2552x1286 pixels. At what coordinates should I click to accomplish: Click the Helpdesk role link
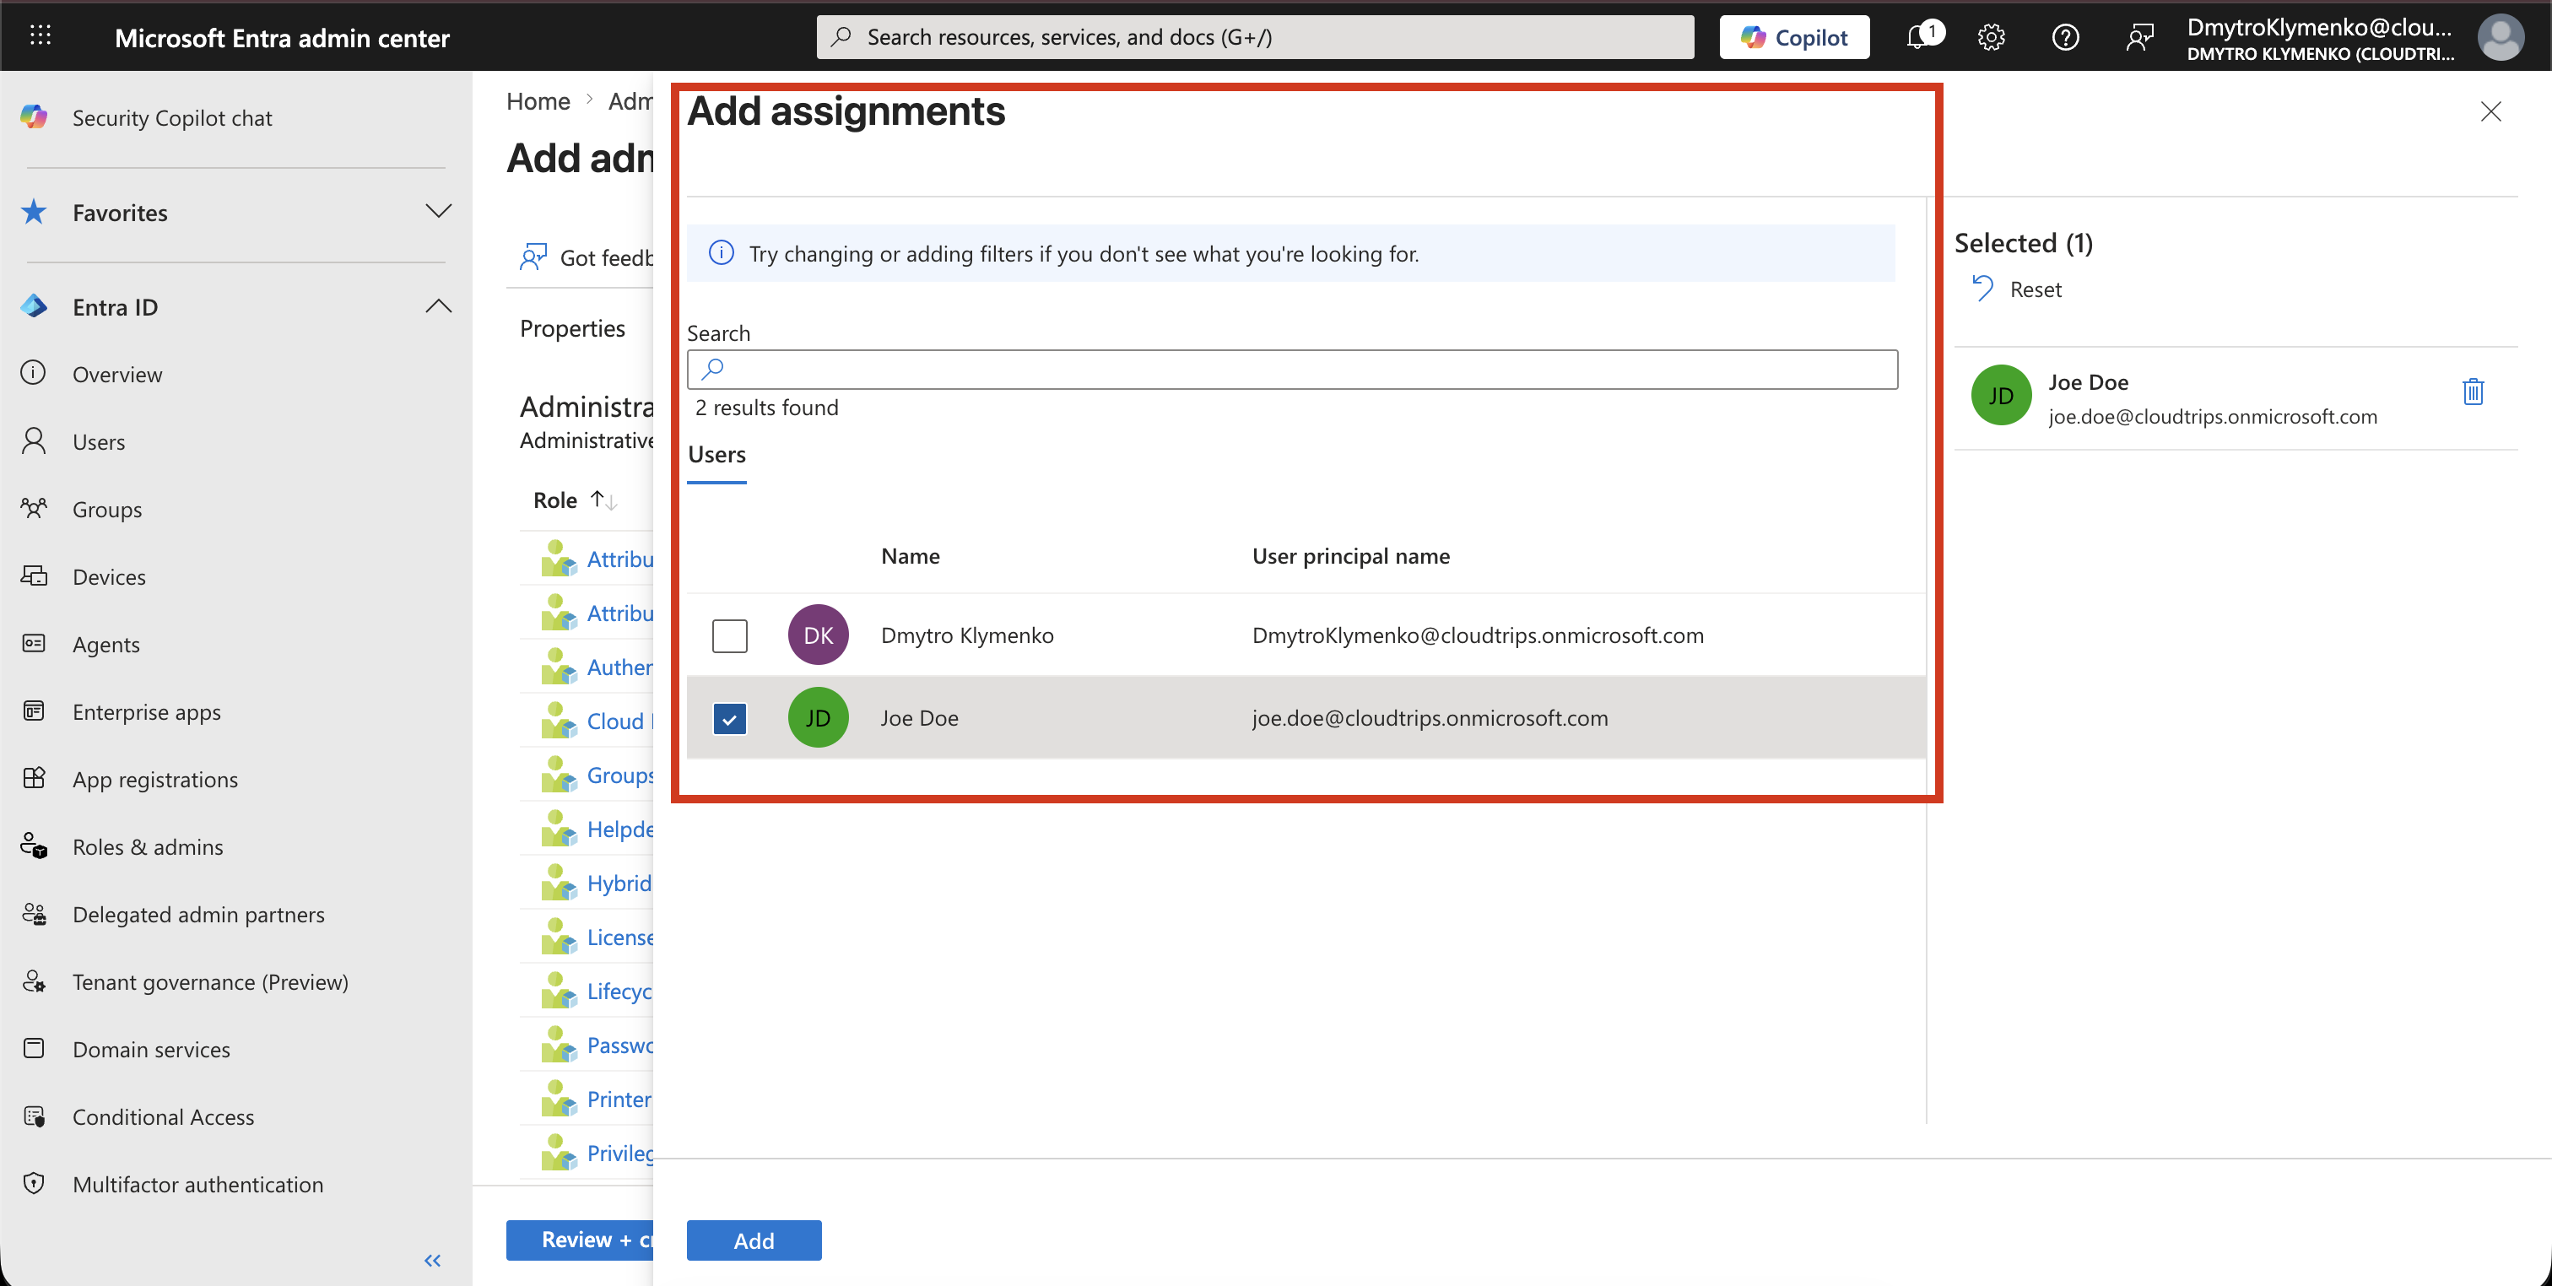[x=620, y=829]
